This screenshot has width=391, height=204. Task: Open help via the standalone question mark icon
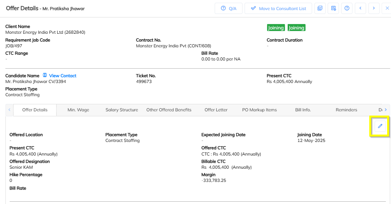(x=347, y=8)
